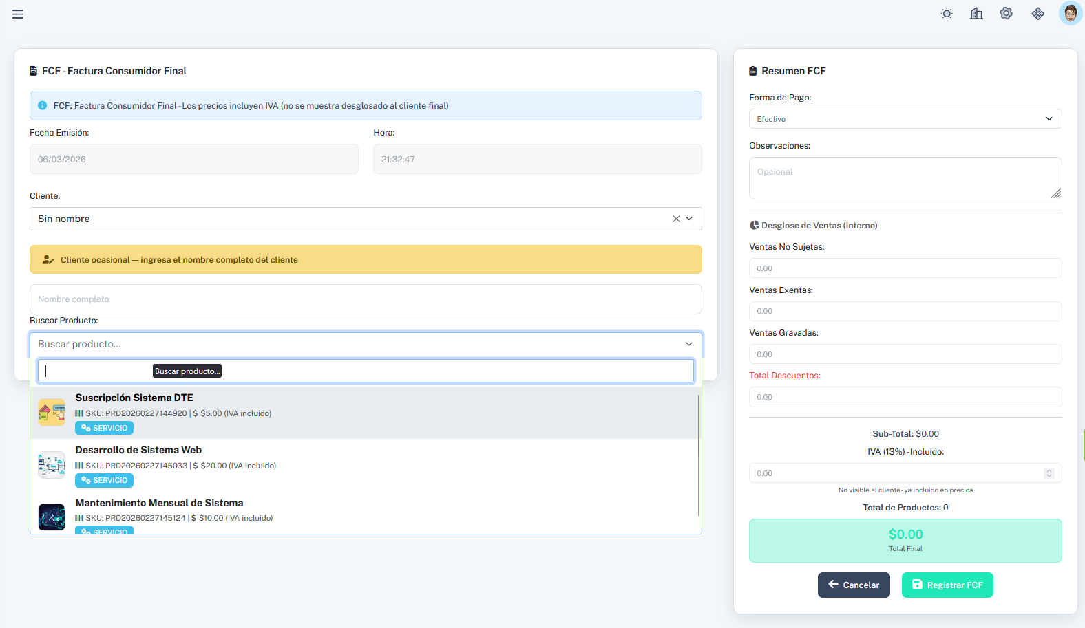Image resolution: width=1085 pixels, height=628 pixels.
Task: Focus the Observaciones text area
Action: coord(905,178)
